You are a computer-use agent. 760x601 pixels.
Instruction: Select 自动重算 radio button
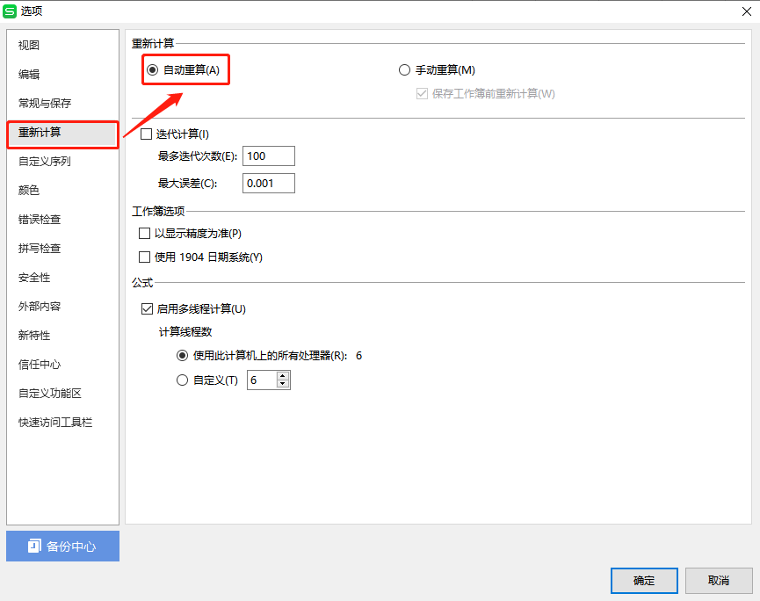(x=153, y=69)
